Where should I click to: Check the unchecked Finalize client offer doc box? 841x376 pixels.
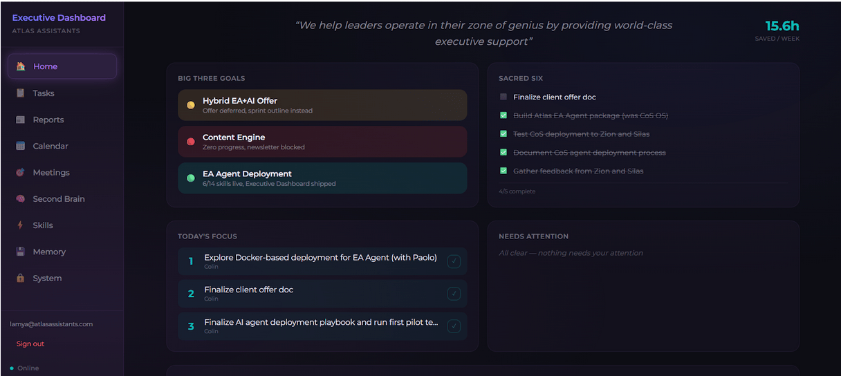pos(503,97)
